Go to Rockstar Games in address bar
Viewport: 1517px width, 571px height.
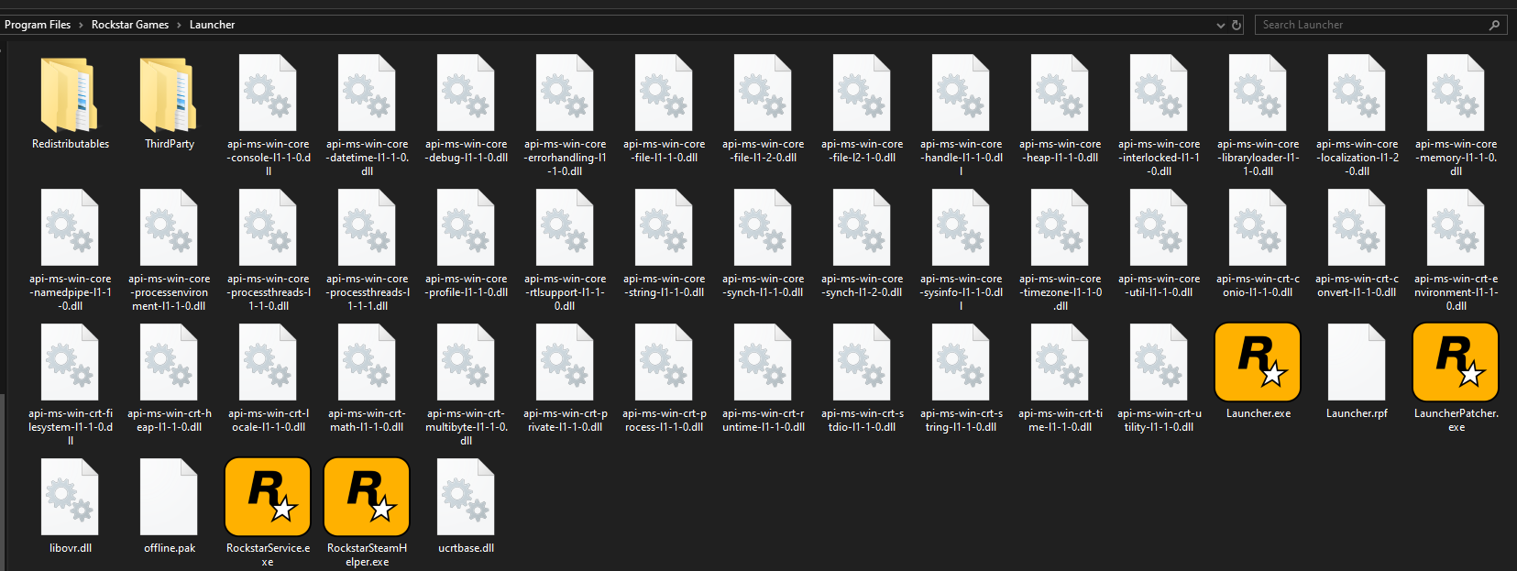click(130, 25)
